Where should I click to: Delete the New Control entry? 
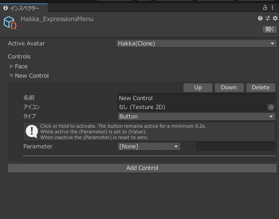261,88
